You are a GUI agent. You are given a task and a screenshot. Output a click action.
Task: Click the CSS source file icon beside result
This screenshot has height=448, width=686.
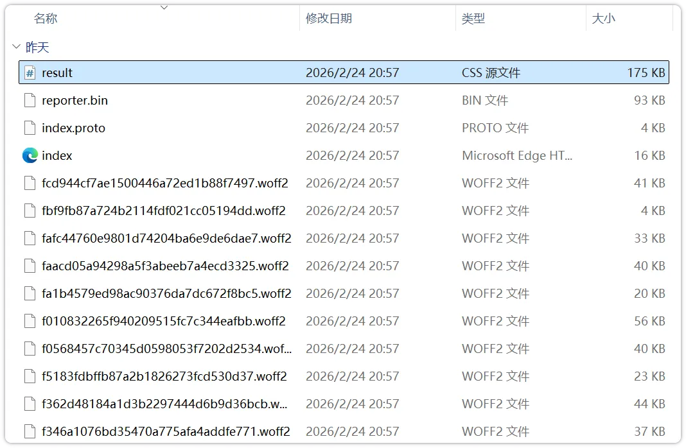click(30, 73)
